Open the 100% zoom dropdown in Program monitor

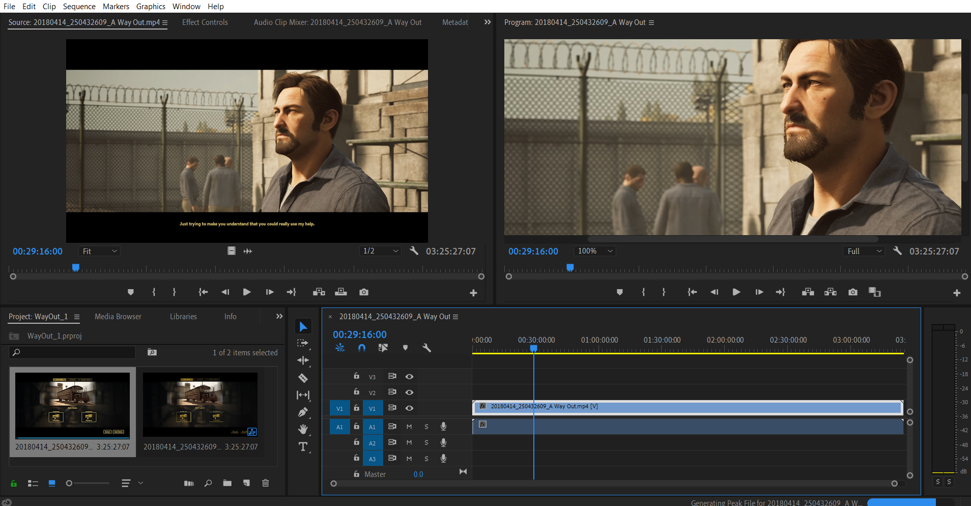pyautogui.click(x=594, y=251)
